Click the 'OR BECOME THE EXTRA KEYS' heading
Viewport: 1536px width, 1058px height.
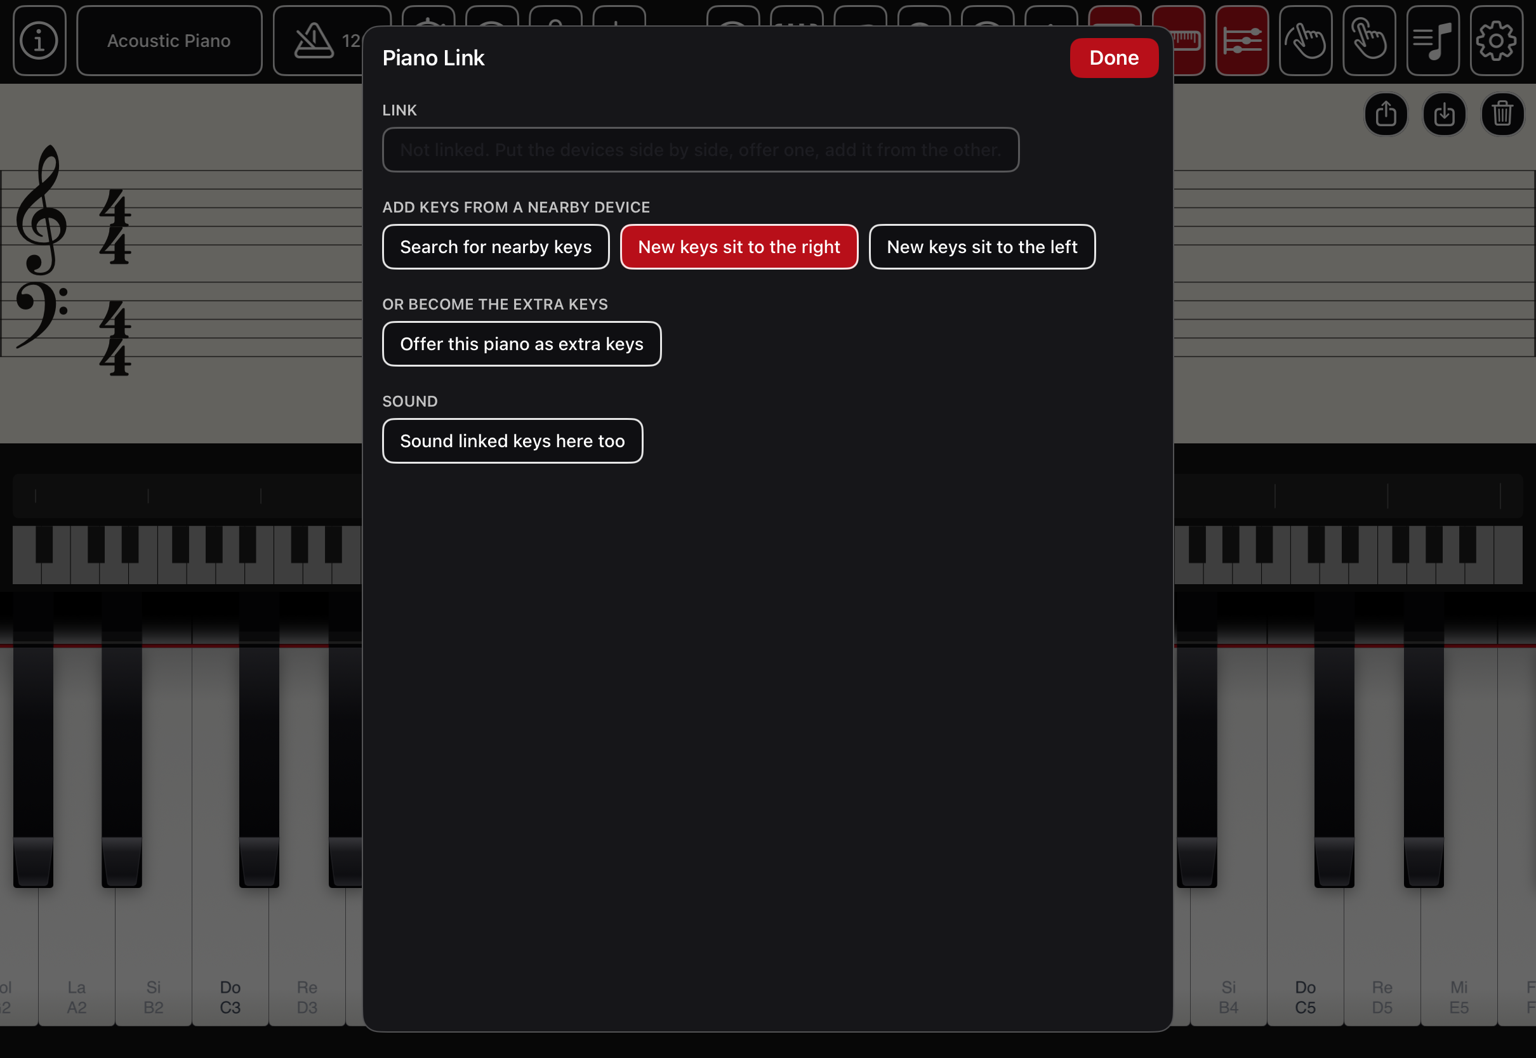(x=494, y=304)
